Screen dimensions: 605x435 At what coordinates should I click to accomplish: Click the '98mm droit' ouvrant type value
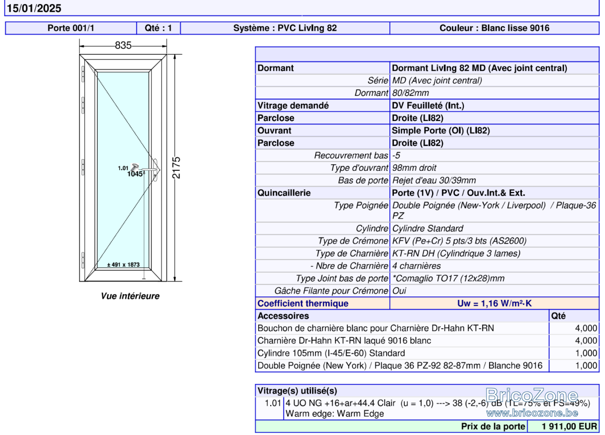tap(414, 168)
